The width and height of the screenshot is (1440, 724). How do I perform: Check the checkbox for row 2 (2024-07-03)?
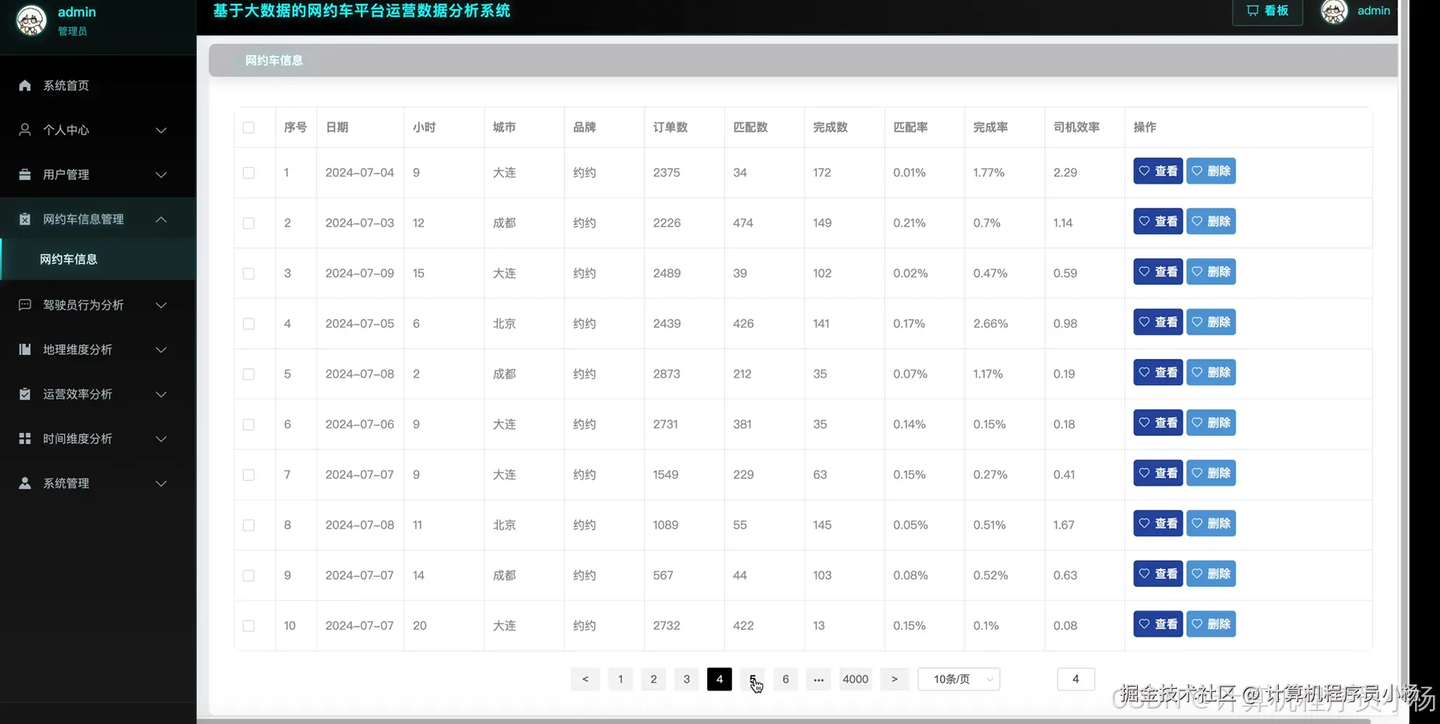(x=248, y=223)
